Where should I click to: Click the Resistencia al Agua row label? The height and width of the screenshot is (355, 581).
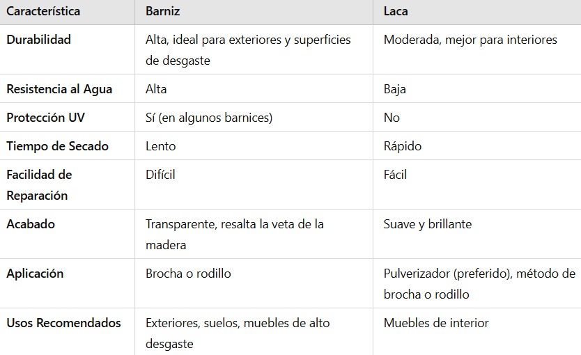pyautogui.click(x=59, y=89)
